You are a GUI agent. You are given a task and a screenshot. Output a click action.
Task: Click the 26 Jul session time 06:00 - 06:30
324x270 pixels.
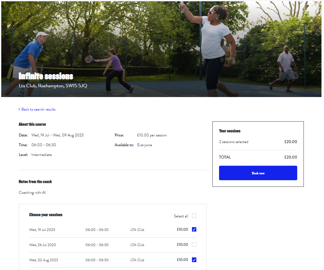[x=97, y=245]
